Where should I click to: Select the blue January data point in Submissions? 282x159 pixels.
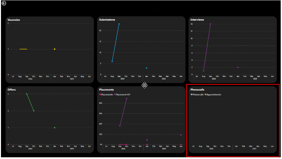click(147, 68)
